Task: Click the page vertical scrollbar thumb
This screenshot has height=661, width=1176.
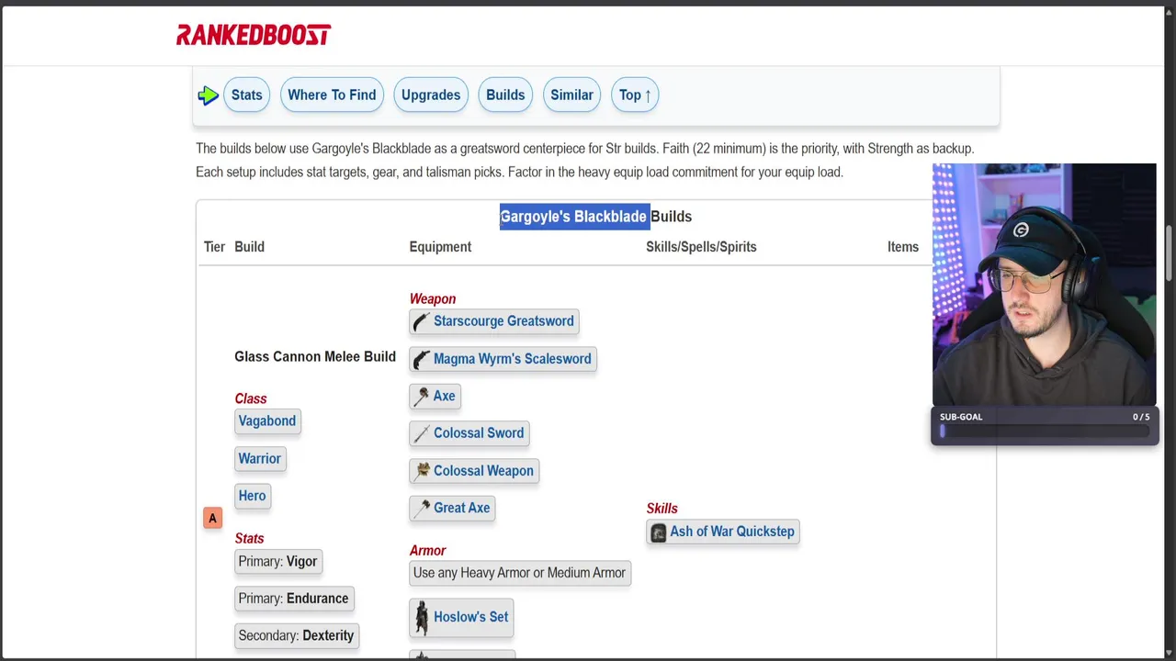Action: point(1169,253)
